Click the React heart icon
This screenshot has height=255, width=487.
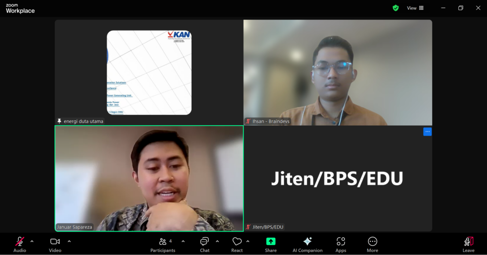(x=237, y=242)
